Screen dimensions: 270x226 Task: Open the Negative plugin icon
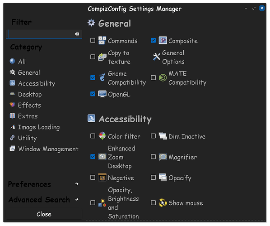pos(102,178)
